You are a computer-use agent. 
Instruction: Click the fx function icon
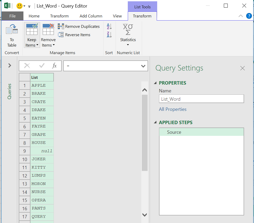click(x=55, y=66)
